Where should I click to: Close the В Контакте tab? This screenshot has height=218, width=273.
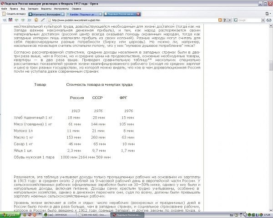tap(63, 14)
